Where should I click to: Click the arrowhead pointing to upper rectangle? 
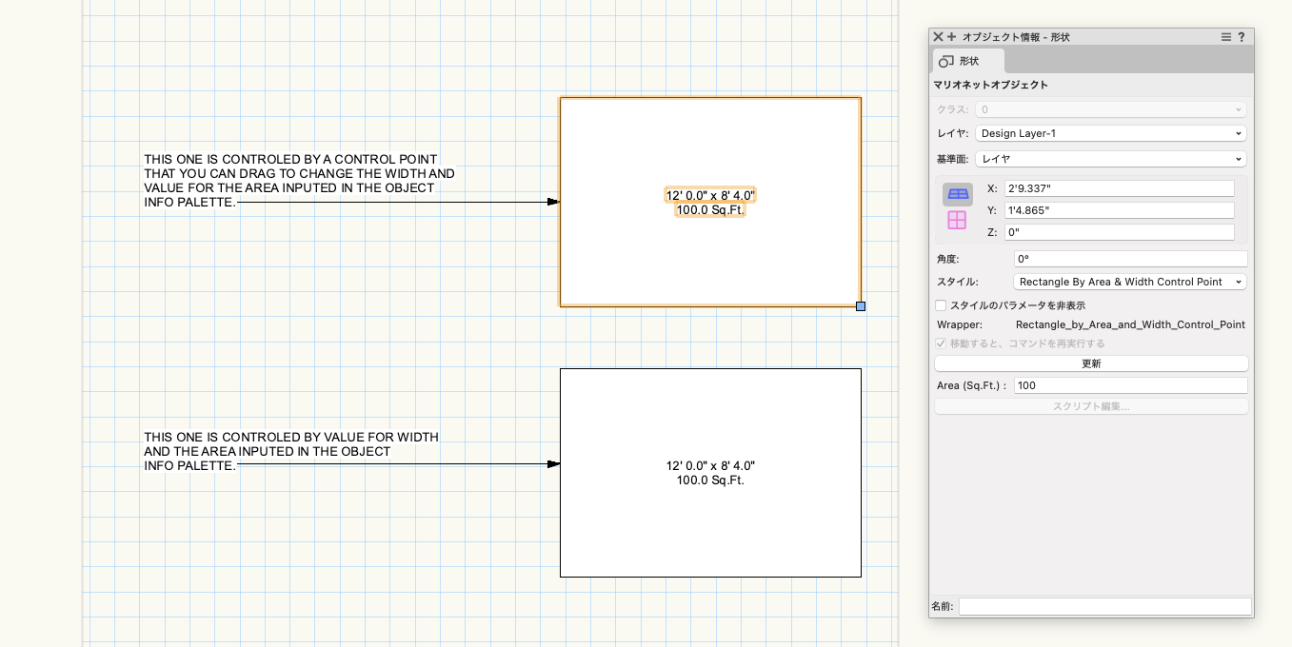(x=552, y=202)
